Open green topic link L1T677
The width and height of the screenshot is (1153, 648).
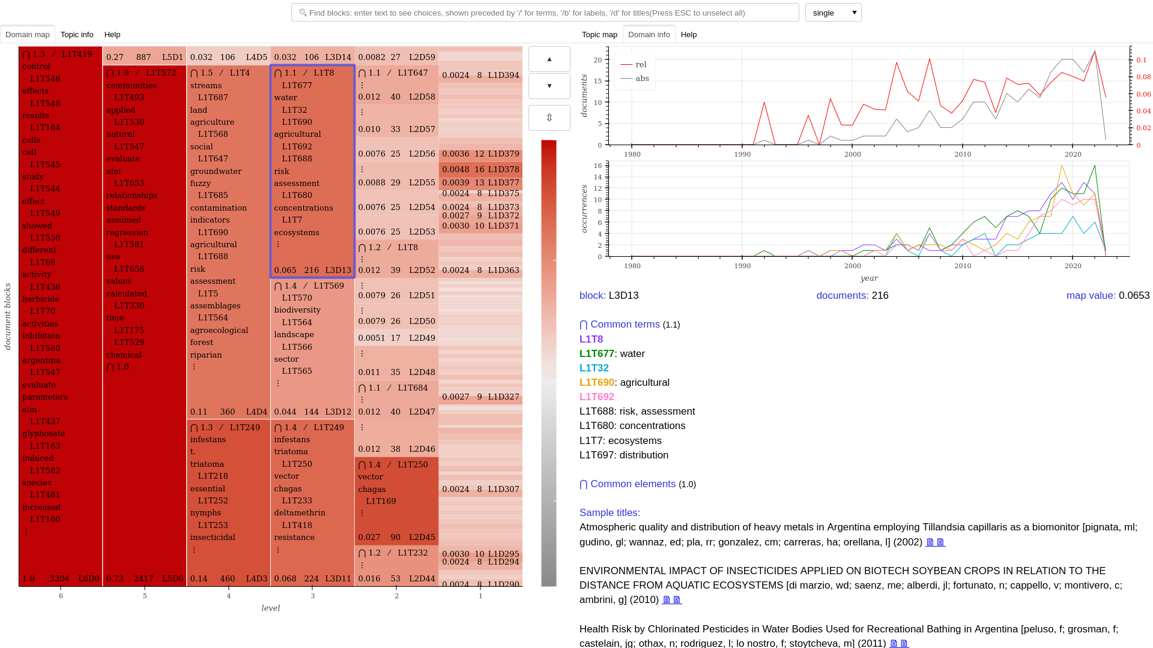coord(597,354)
